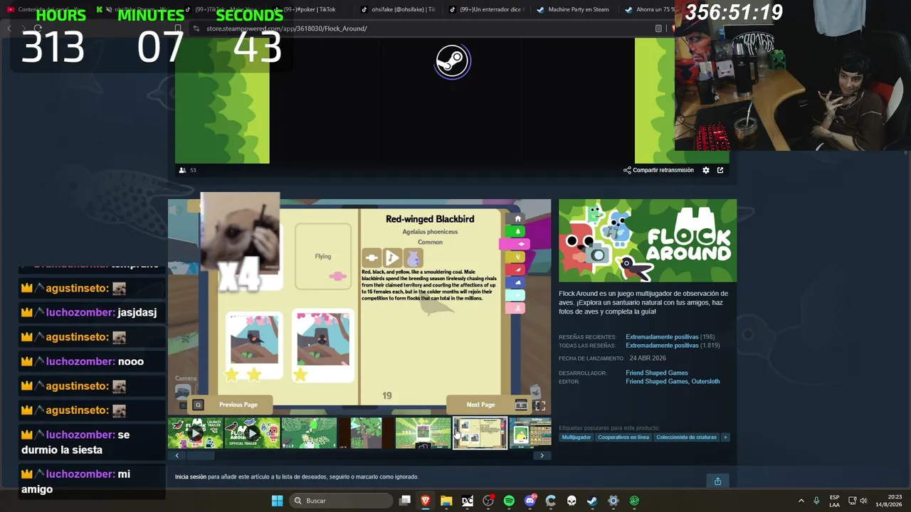Viewport: 911px width, 512px height.
Task: Click the home icon in guidebook
Action: 517,218
